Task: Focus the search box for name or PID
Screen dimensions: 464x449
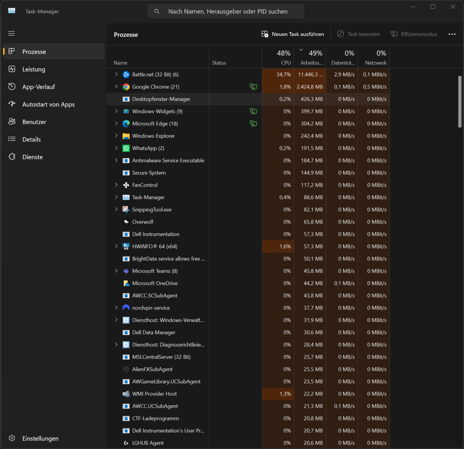Action: click(226, 11)
